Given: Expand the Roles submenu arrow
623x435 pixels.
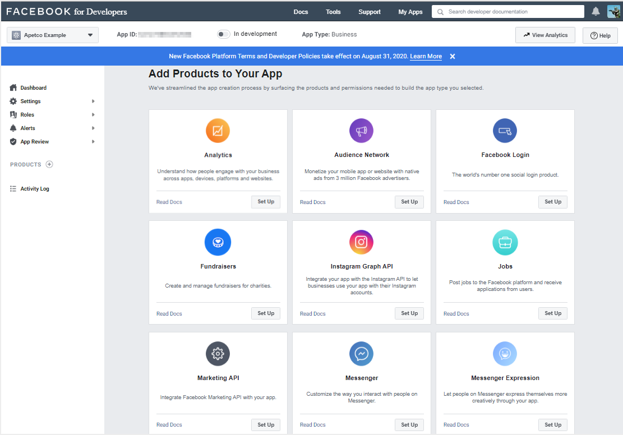Looking at the screenshot, I should [93, 115].
